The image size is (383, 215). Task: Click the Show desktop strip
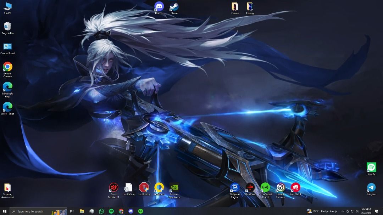tap(382, 211)
